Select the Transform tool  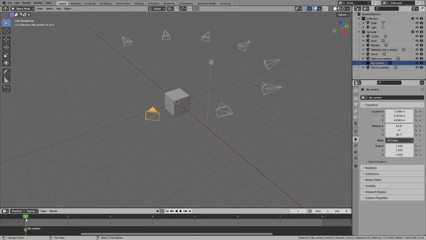(6, 63)
